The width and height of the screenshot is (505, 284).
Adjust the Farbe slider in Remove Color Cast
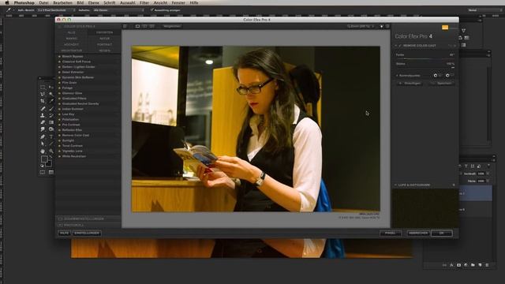[425, 58]
